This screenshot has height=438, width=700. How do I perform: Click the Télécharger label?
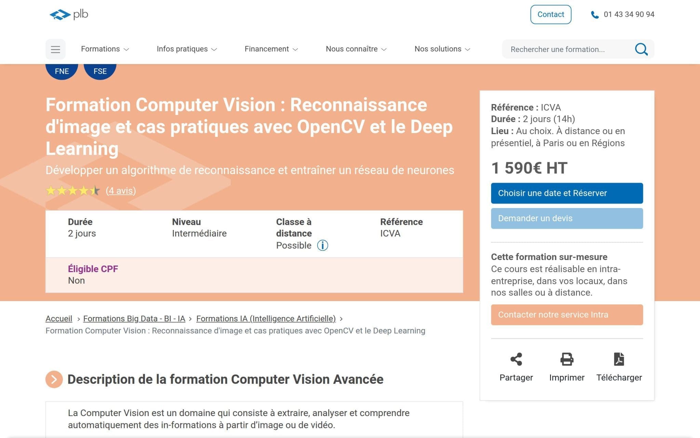click(619, 377)
